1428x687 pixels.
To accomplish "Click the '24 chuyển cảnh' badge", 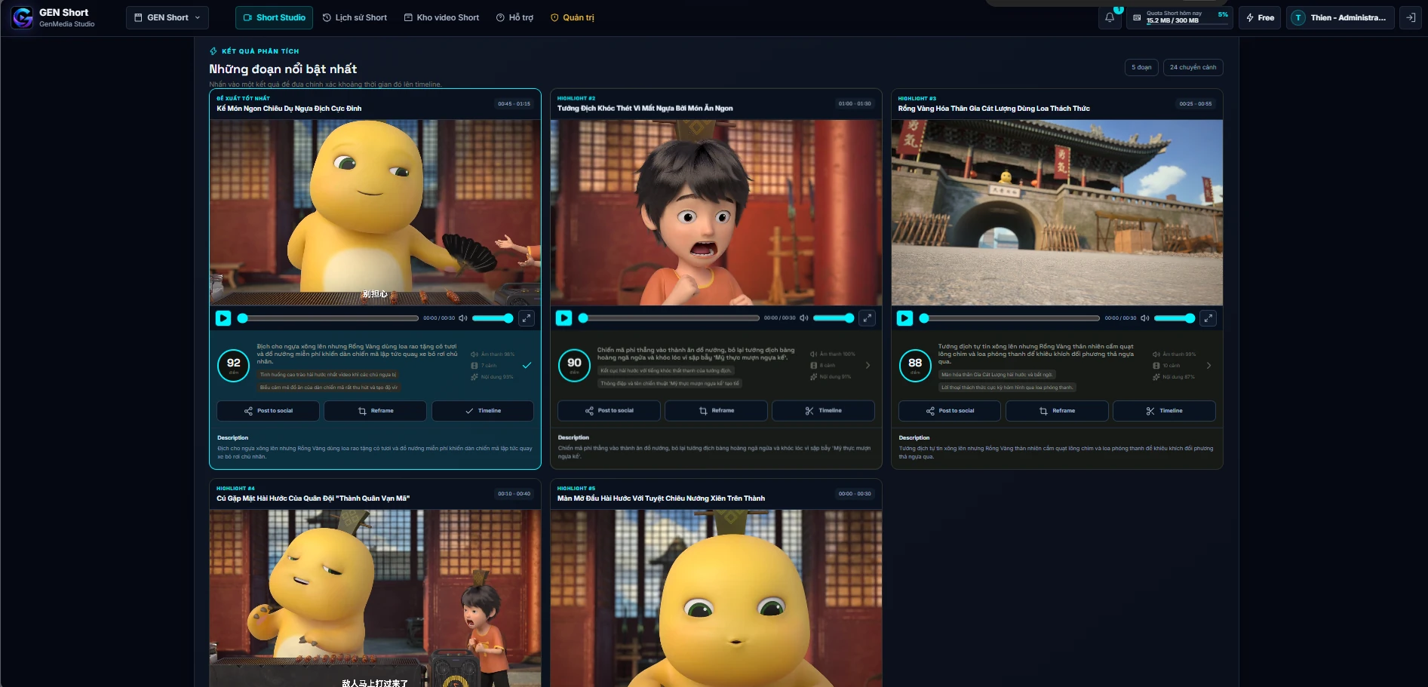I will 1193,67.
